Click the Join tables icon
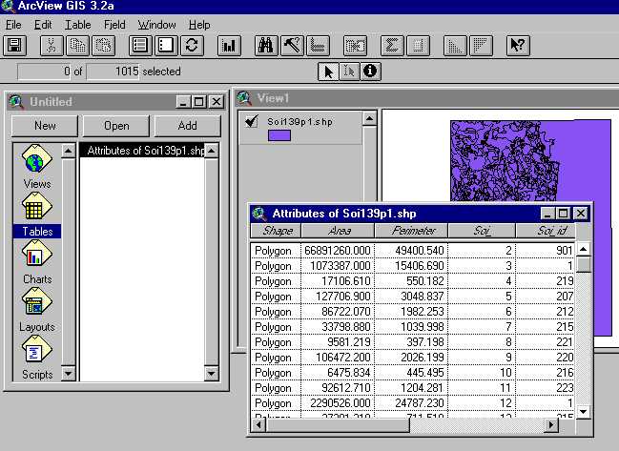619x451 pixels. [x=355, y=46]
